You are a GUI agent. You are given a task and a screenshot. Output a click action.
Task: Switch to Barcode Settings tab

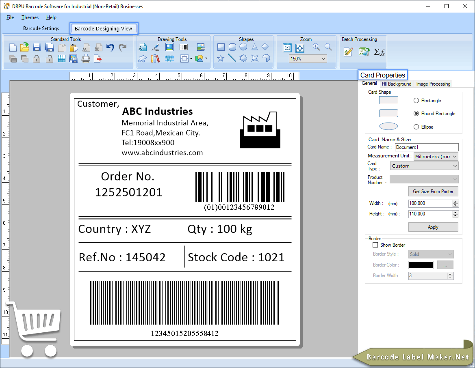coord(41,28)
